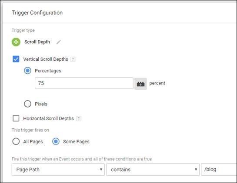Click the Horizontal Scroll Depths label
The width and height of the screenshot is (237, 183).
(49, 118)
